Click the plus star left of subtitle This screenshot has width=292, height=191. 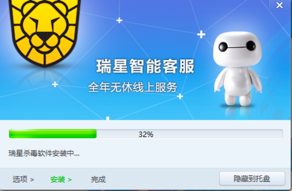point(55,85)
